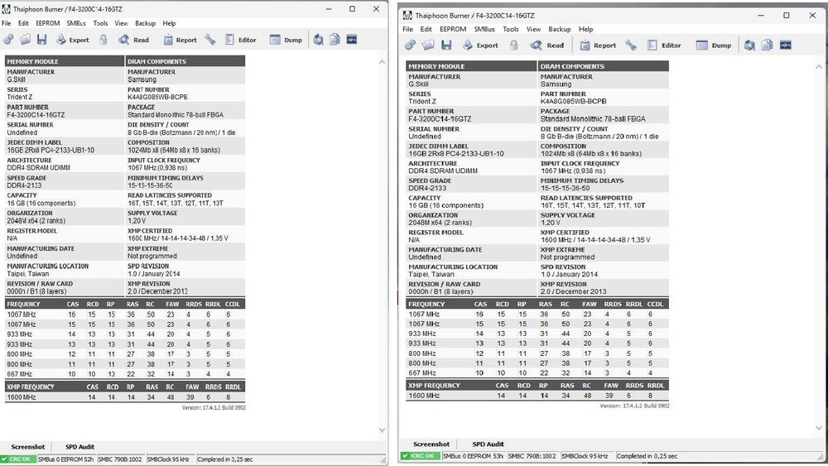Click the dark waveform icon in left window toolbar
828x466 pixels.
tap(352, 40)
